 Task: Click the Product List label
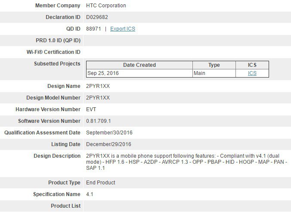(65, 206)
